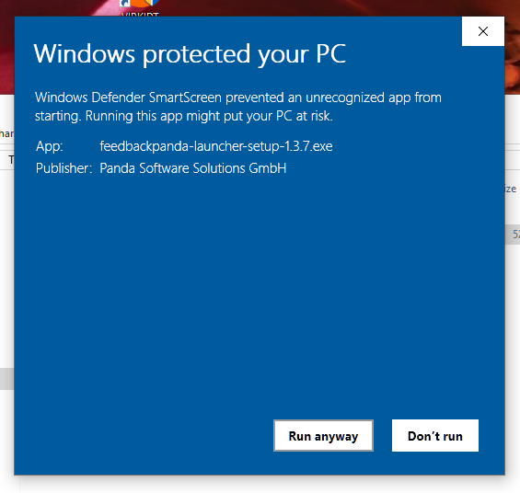Select the Panda Software Solutions GmbH publisher text
This screenshot has height=493, width=520.
[193, 168]
